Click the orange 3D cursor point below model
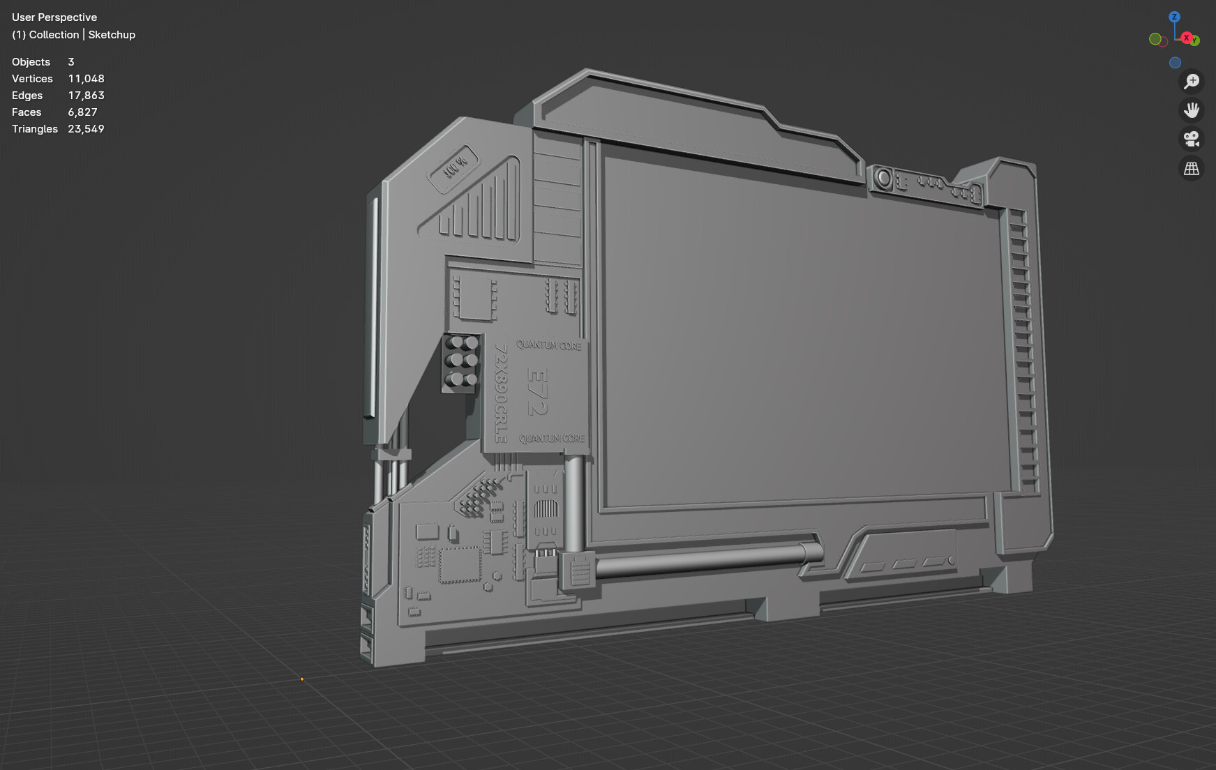 pyautogui.click(x=301, y=679)
